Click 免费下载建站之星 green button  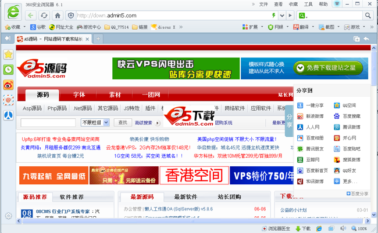pyautogui.click(x=328, y=68)
